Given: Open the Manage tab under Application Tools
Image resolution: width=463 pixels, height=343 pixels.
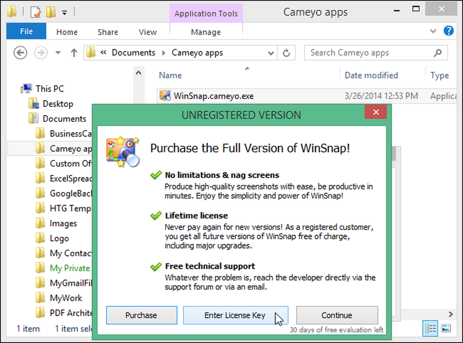Looking at the screenshot, I should [206, 32].
